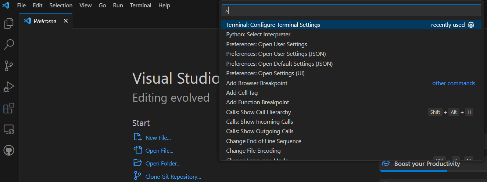Run Python: Select Interpreter command
Viewport: 487px width, 182px height.
[351, 34]
